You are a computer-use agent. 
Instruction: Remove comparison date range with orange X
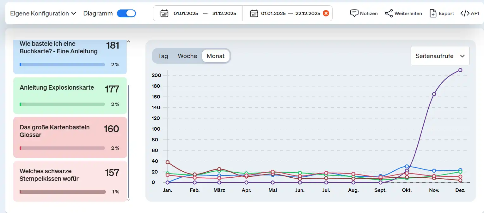point(326,13)
